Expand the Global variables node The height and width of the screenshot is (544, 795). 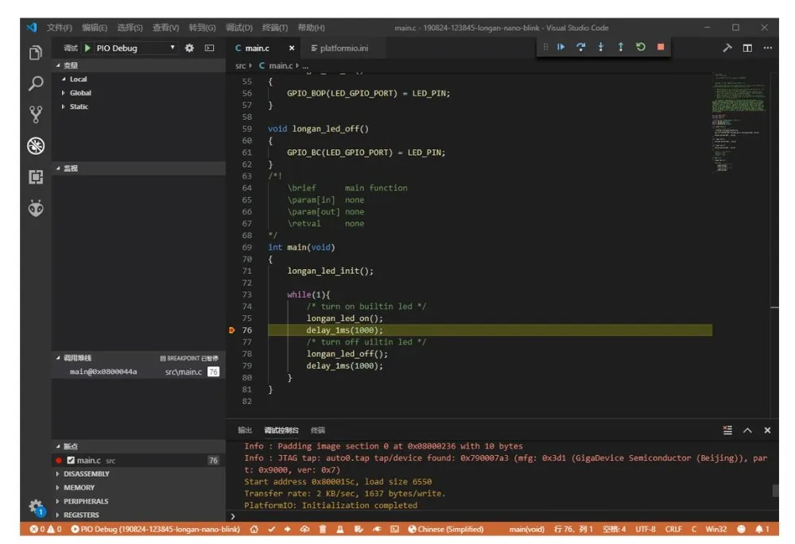[x=79, y=93]
